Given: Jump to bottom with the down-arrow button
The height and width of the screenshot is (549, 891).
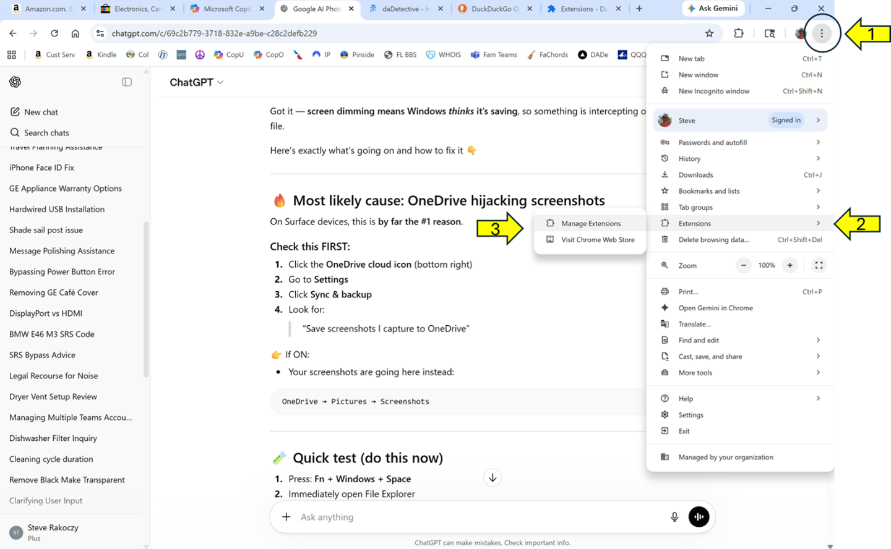Looking at the screenshot, I should 493,478.
